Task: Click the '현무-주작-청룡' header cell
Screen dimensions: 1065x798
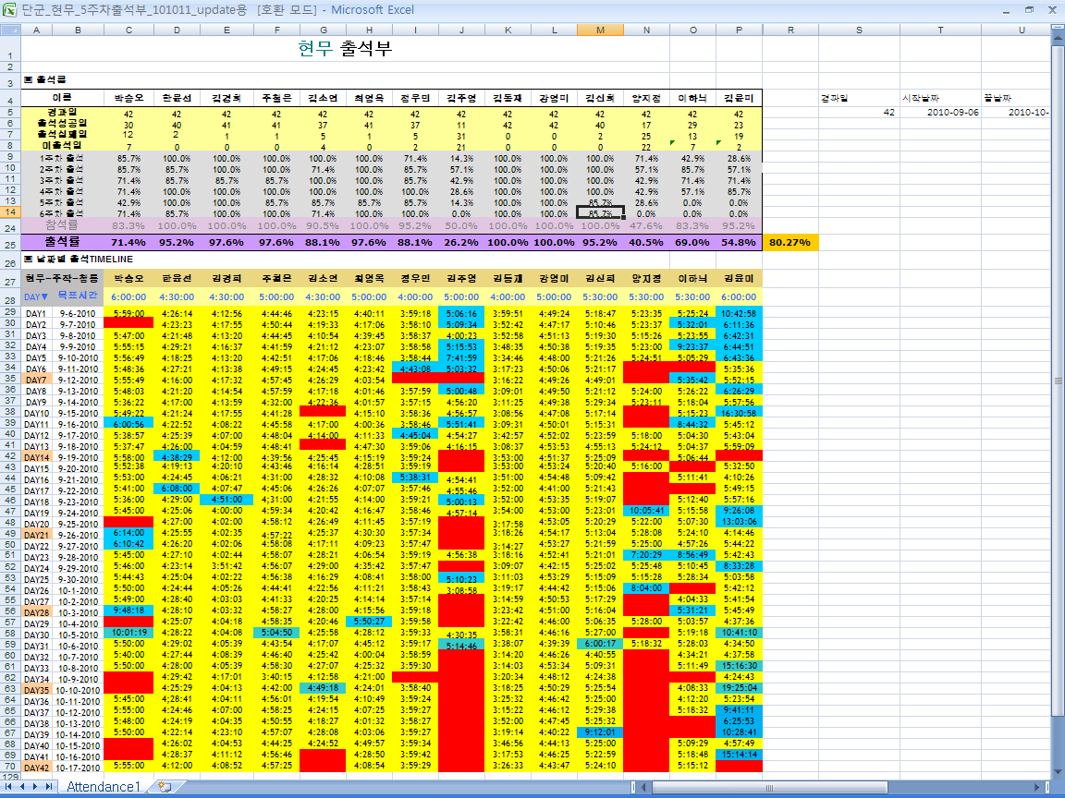Action: click(63, 279)
